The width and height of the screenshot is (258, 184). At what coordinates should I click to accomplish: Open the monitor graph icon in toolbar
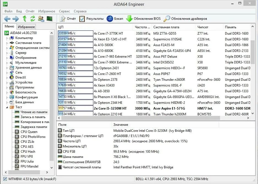tap(50, 19)
